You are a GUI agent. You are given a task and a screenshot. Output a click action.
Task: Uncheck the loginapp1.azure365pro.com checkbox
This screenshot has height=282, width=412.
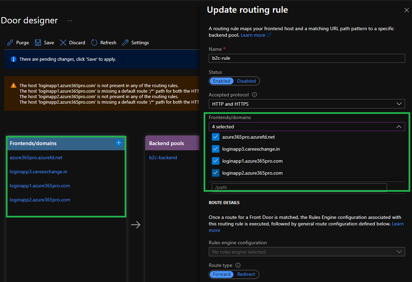216,161
